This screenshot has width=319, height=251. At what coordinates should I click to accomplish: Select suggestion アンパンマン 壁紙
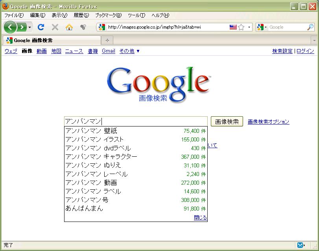tap(136, 131)
